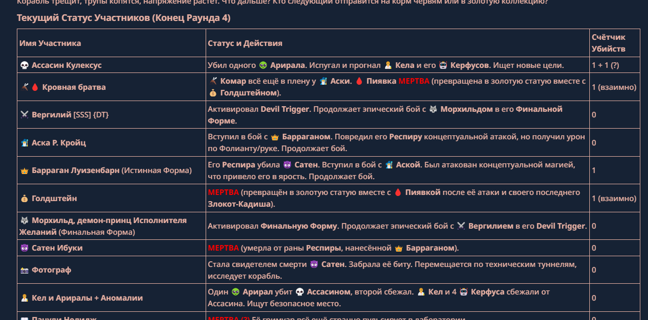
Task: Click the crown emoji in МЕРТВА Сатен status
Action: (399, 248)
